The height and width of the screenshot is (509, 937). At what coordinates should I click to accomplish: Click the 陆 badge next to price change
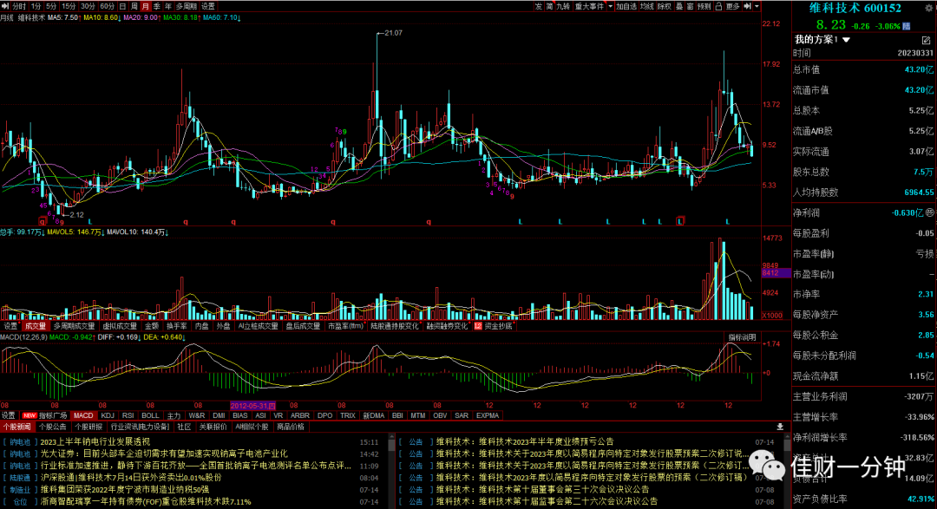click(x=906, y=26)
